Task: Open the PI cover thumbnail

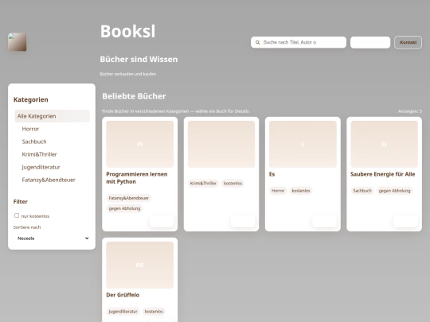Action: 140,144
